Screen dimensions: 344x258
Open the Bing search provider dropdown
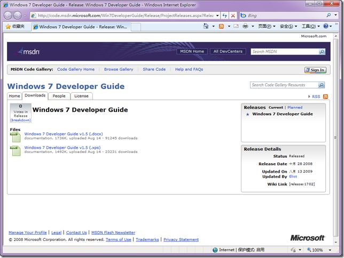point(335,15)
